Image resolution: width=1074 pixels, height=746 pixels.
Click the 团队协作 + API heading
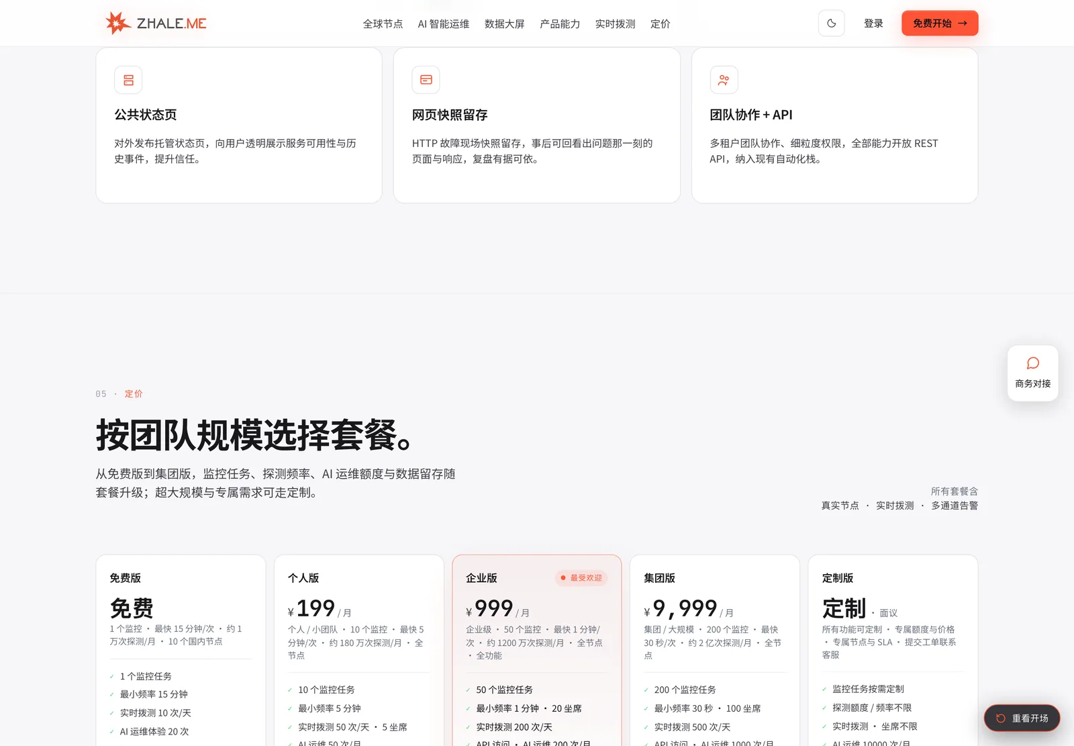pos(751,115)
